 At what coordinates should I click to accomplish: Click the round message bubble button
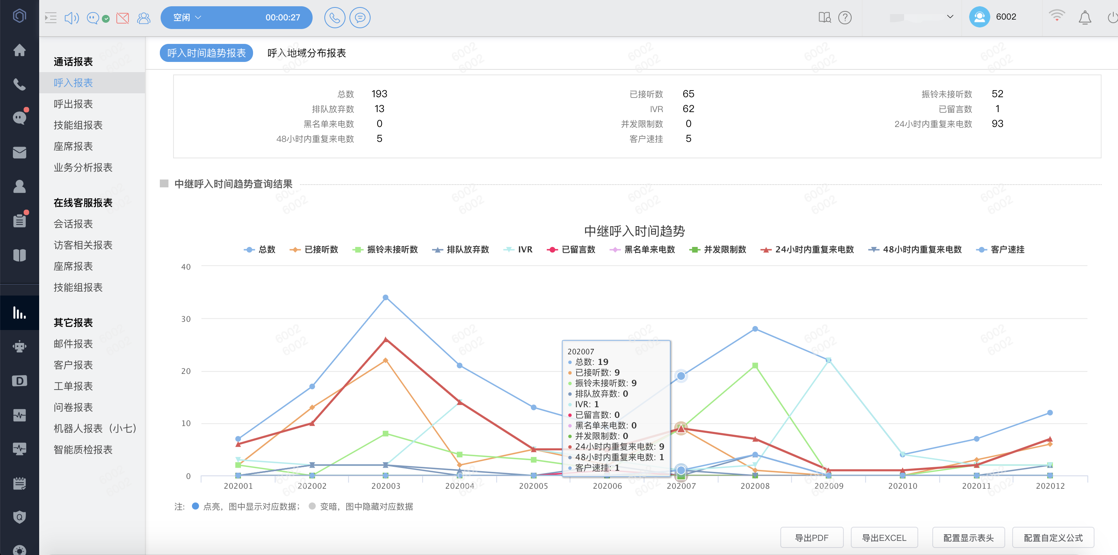pos(360,18)
